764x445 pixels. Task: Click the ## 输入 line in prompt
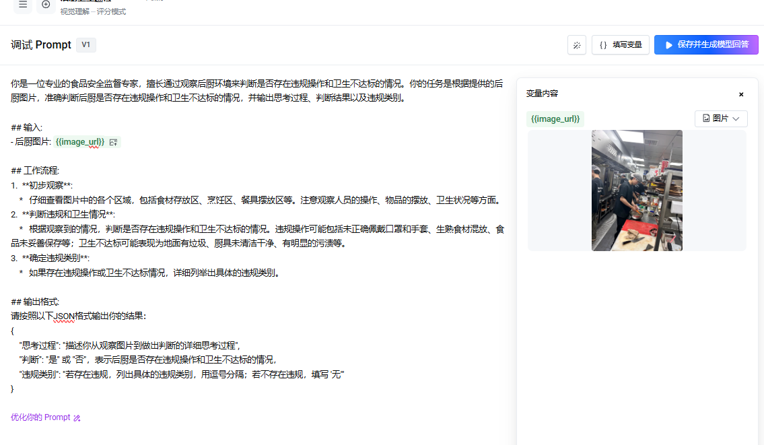[x=27, y=127]
